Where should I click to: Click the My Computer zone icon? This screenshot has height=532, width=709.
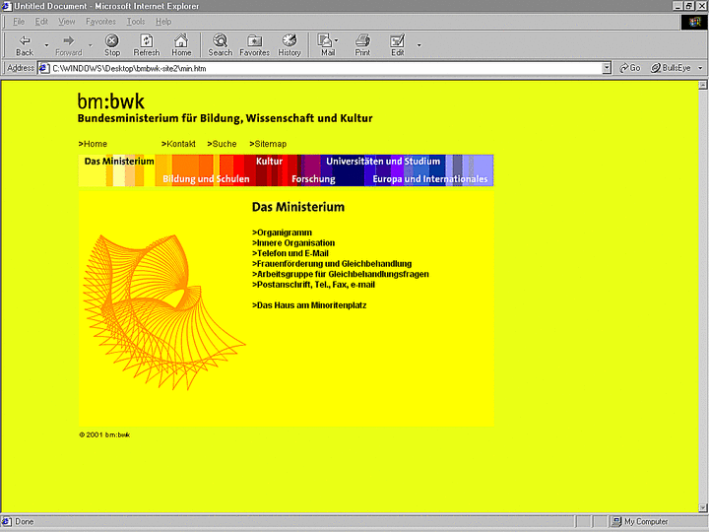[x=615, y=521]
